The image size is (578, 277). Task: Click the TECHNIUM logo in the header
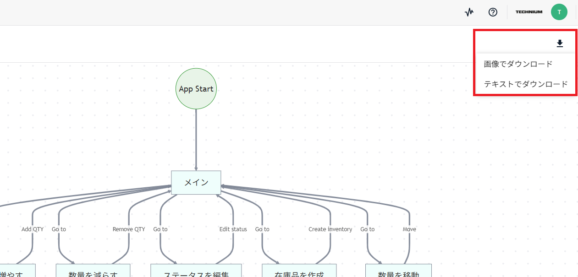(x=528, y=12)
